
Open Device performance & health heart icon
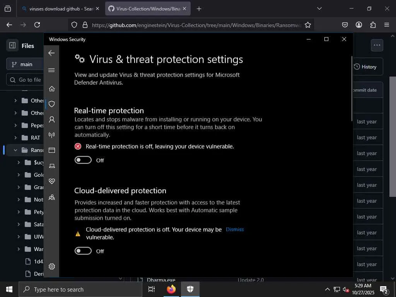click(x=51, y=181)
